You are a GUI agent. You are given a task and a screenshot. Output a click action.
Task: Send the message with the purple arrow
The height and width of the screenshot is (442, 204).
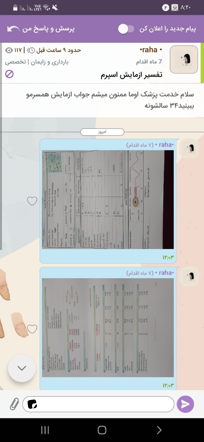(186, 404)
